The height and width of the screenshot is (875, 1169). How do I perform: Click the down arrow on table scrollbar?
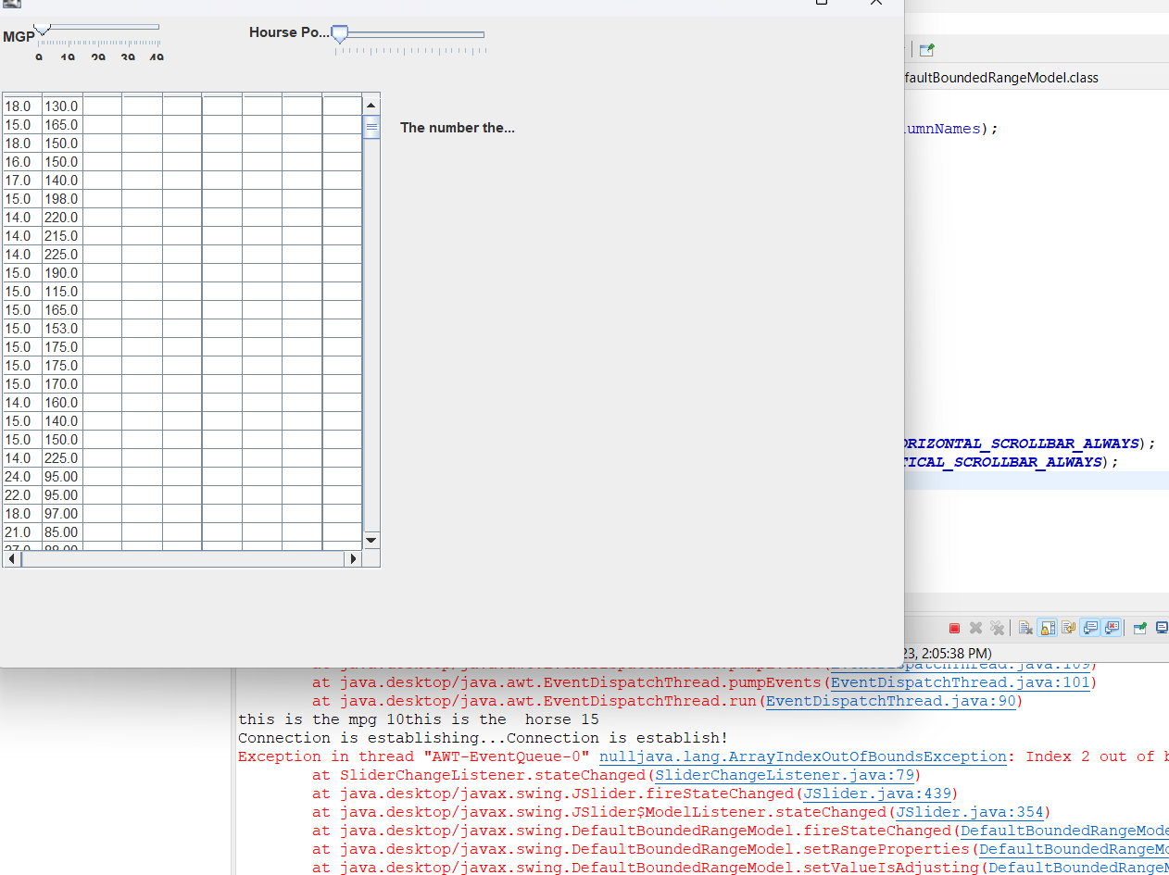(x=371, y=540)
